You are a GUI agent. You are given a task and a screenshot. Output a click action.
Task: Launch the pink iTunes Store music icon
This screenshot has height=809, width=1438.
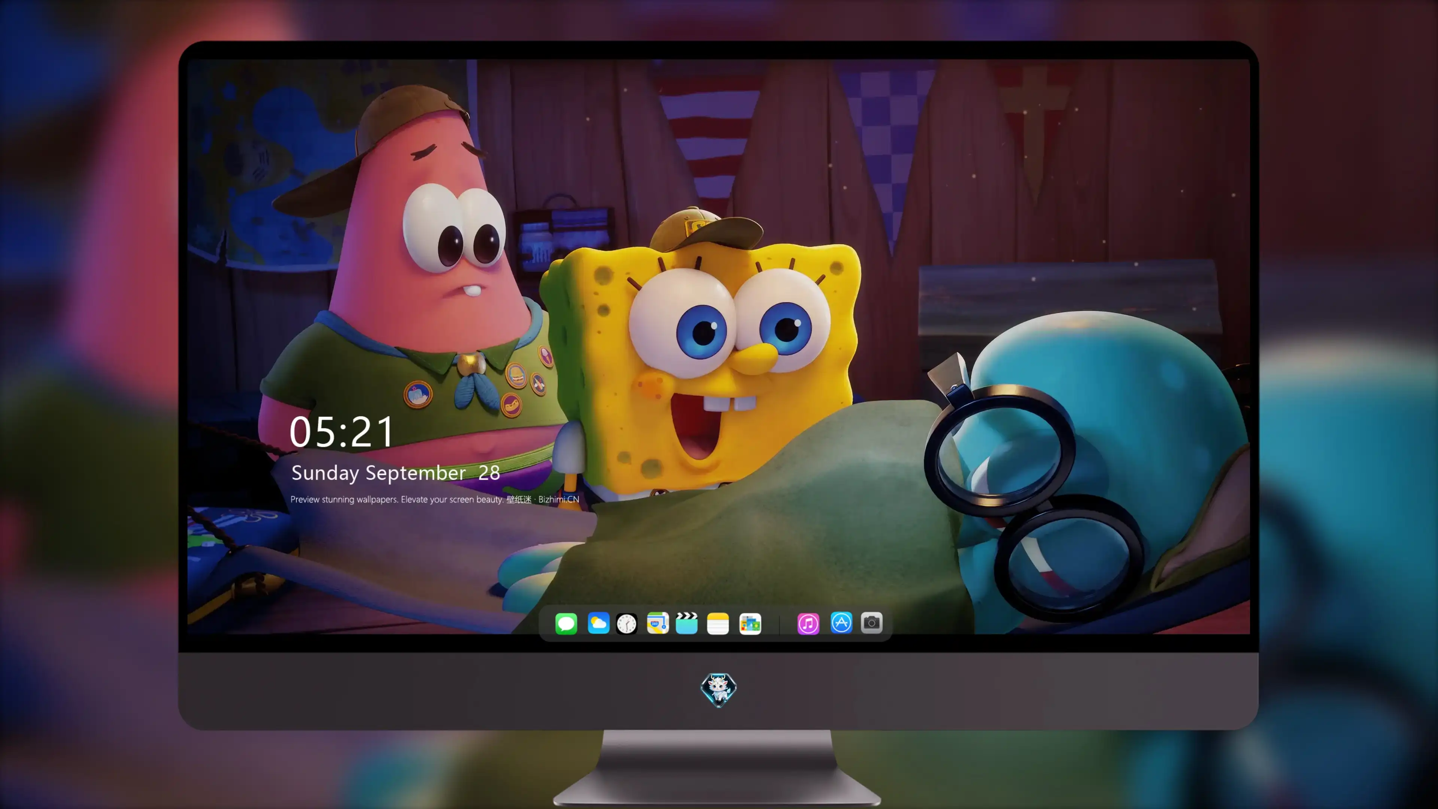point(808,623)
